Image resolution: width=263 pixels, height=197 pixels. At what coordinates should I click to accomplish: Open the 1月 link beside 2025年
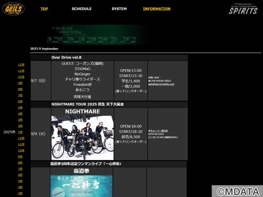pyautogui.click(x=20, y=132)
